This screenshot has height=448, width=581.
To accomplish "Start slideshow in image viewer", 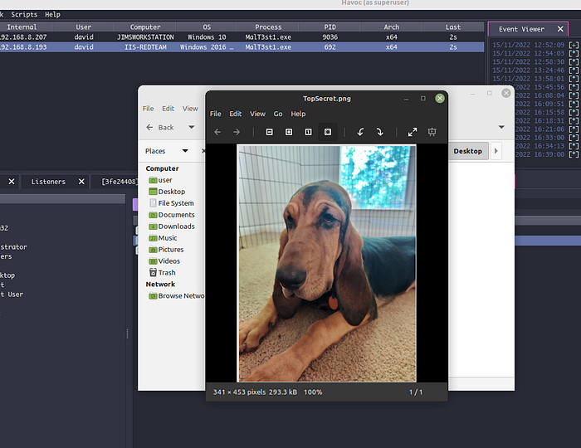I will (x=432, y=132).
